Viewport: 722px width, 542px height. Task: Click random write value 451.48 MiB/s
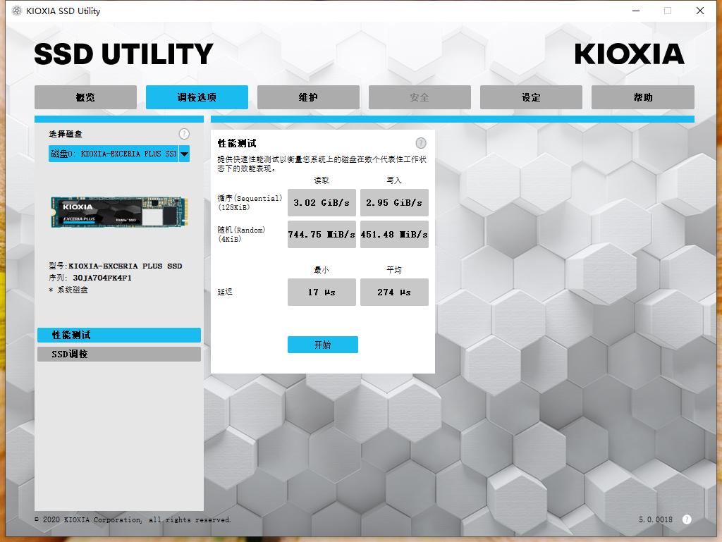point(394,234)
